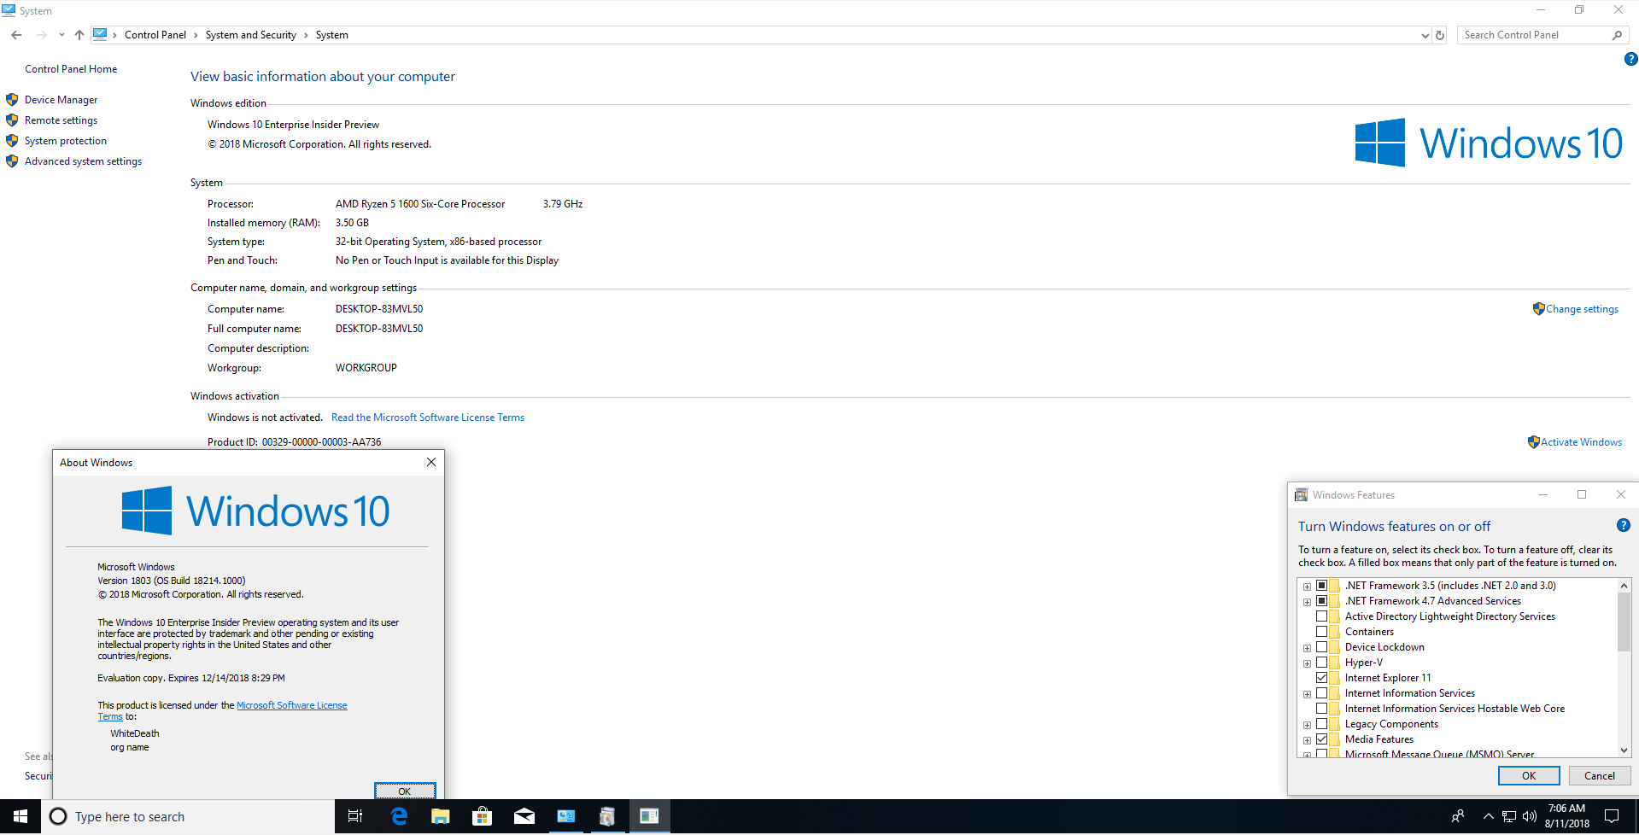The image size is (1639, 835).
Task: Click the Activate Windows link
Action: point(1581,442)
